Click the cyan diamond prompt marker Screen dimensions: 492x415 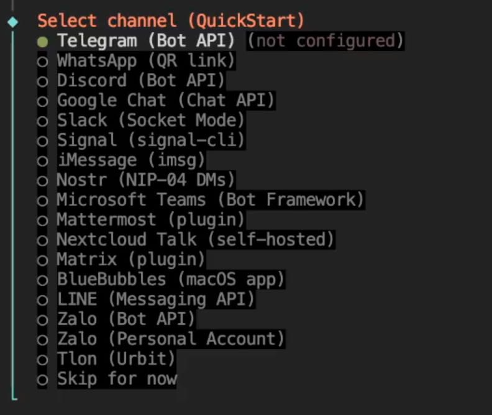(12, 22)
